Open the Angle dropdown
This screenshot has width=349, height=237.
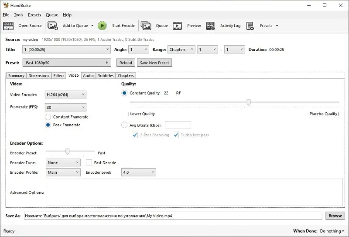[x=139, y=50]
